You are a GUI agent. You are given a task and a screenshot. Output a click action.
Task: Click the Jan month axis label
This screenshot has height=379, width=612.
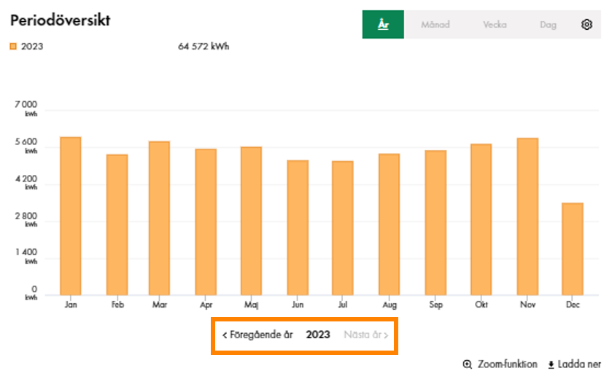pyautogui.click(x=71, y=305)
